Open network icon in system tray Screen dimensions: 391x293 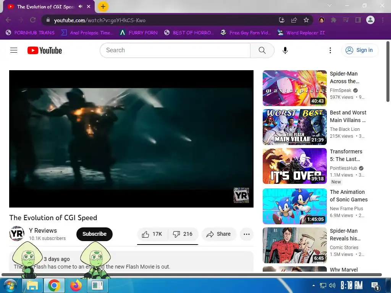(323, 285)
